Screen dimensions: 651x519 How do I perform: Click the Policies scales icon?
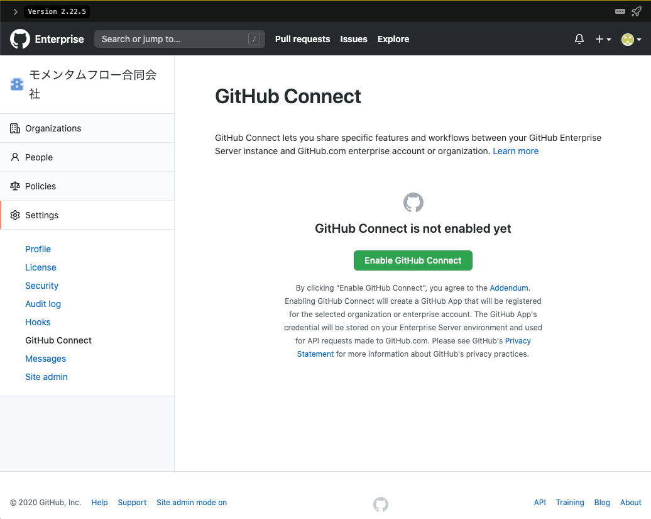click(x=15, y=186)
